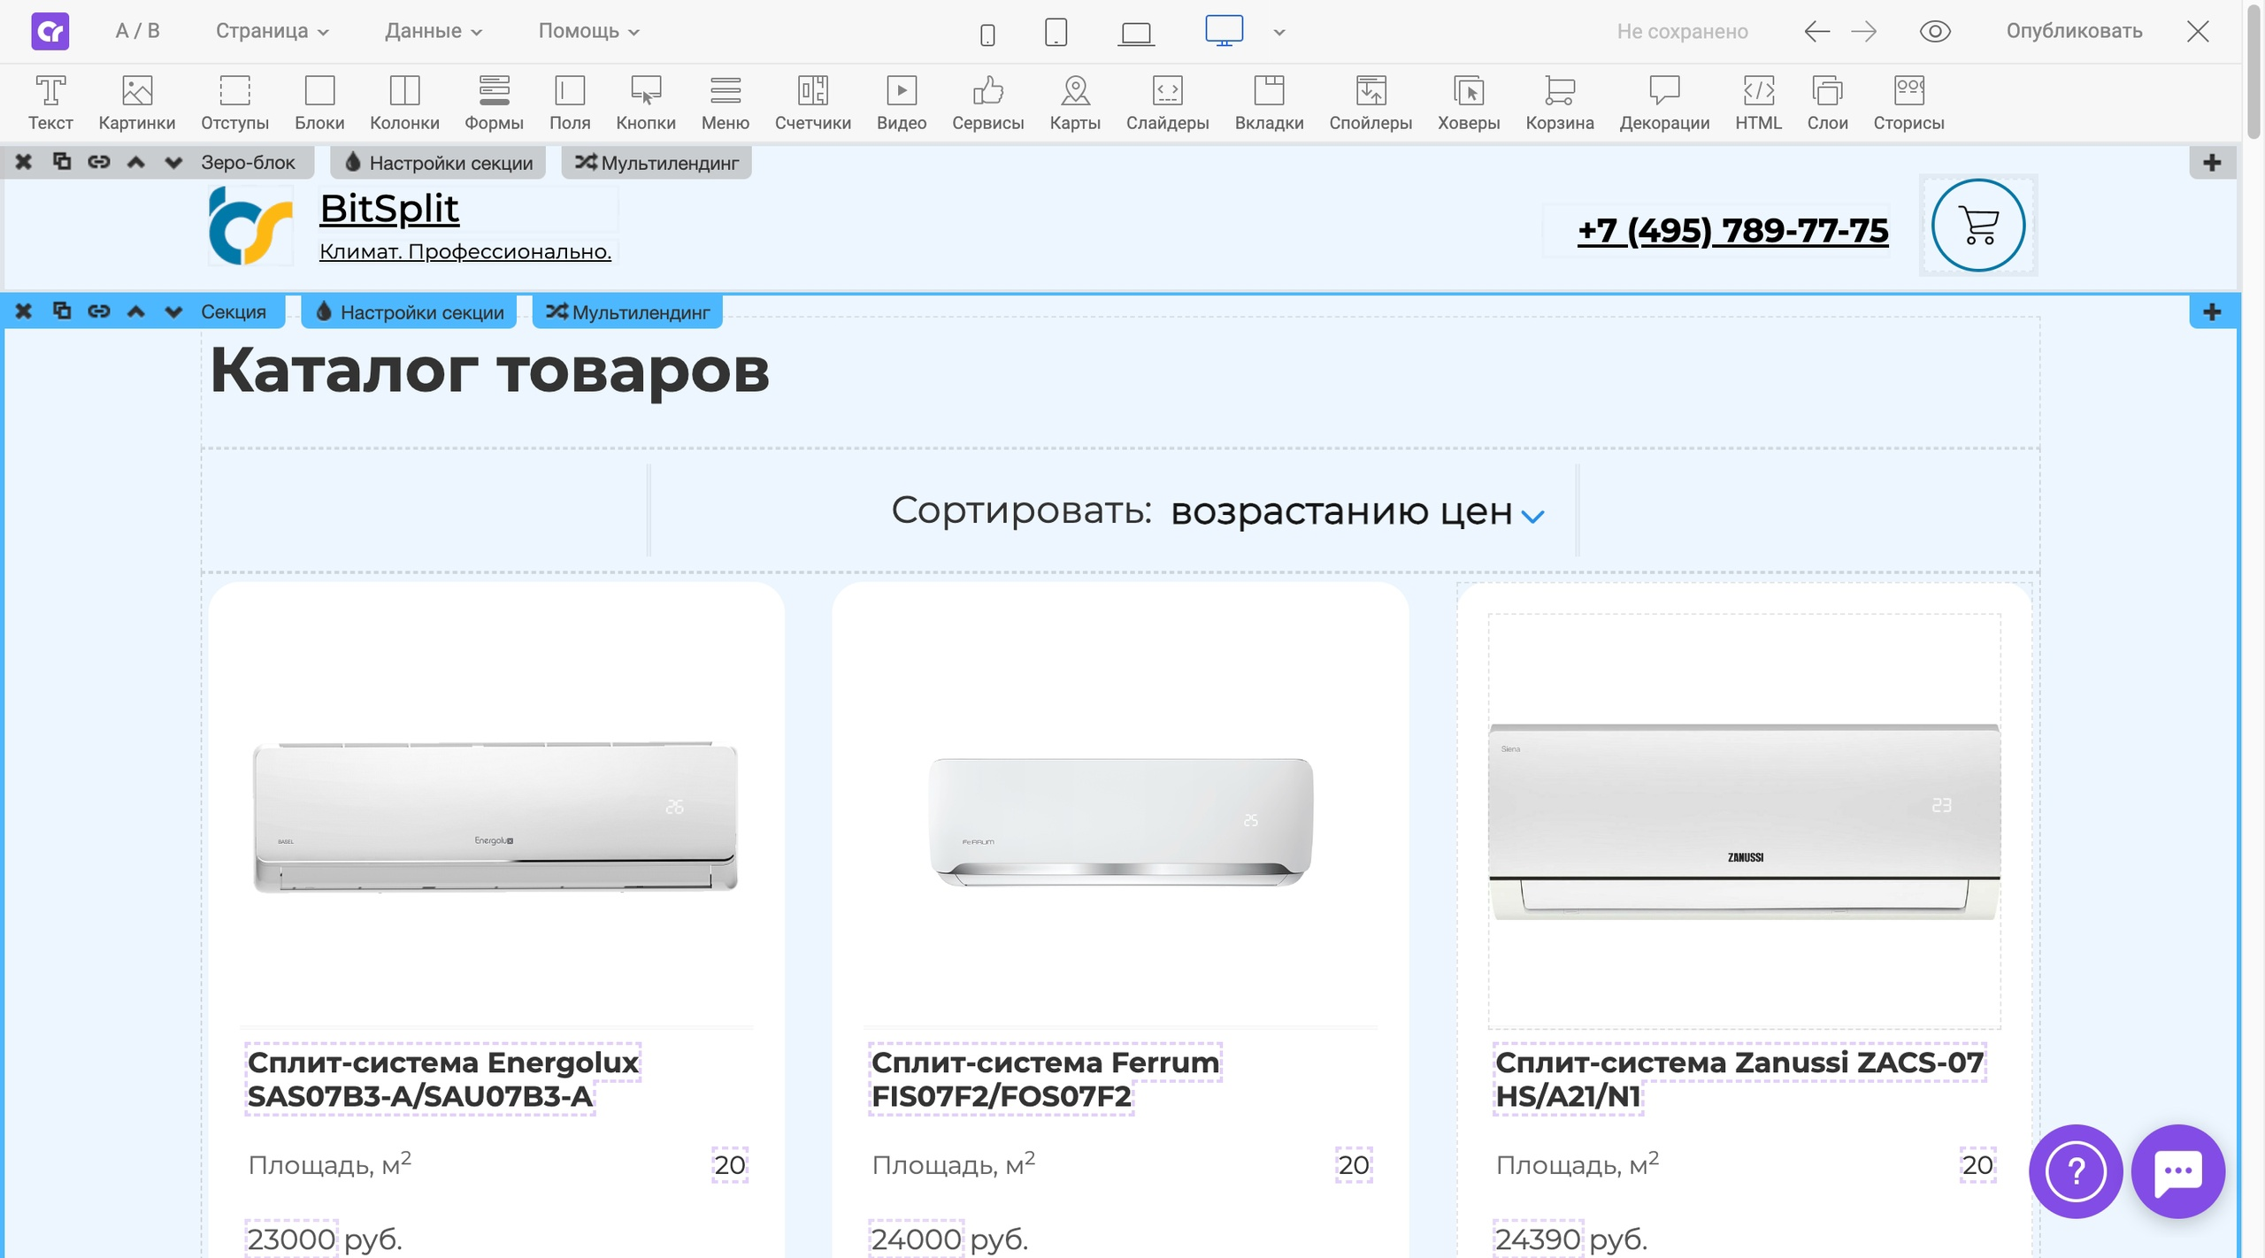Add a Видео element

[902, 103]
